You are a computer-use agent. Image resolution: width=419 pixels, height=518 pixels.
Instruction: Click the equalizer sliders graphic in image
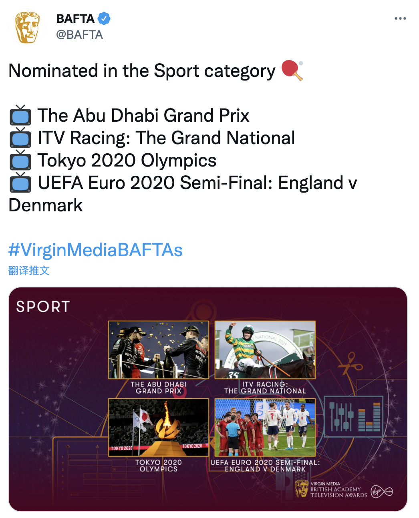pyautogui.click(x=354, y=416)
